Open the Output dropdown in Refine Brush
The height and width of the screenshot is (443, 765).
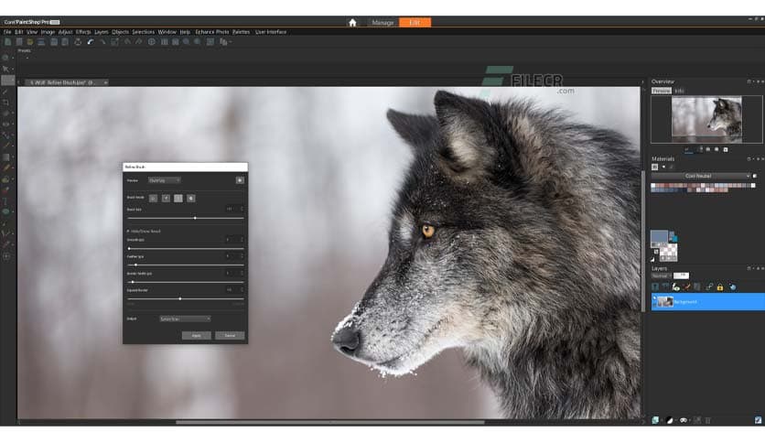point(184,319)
